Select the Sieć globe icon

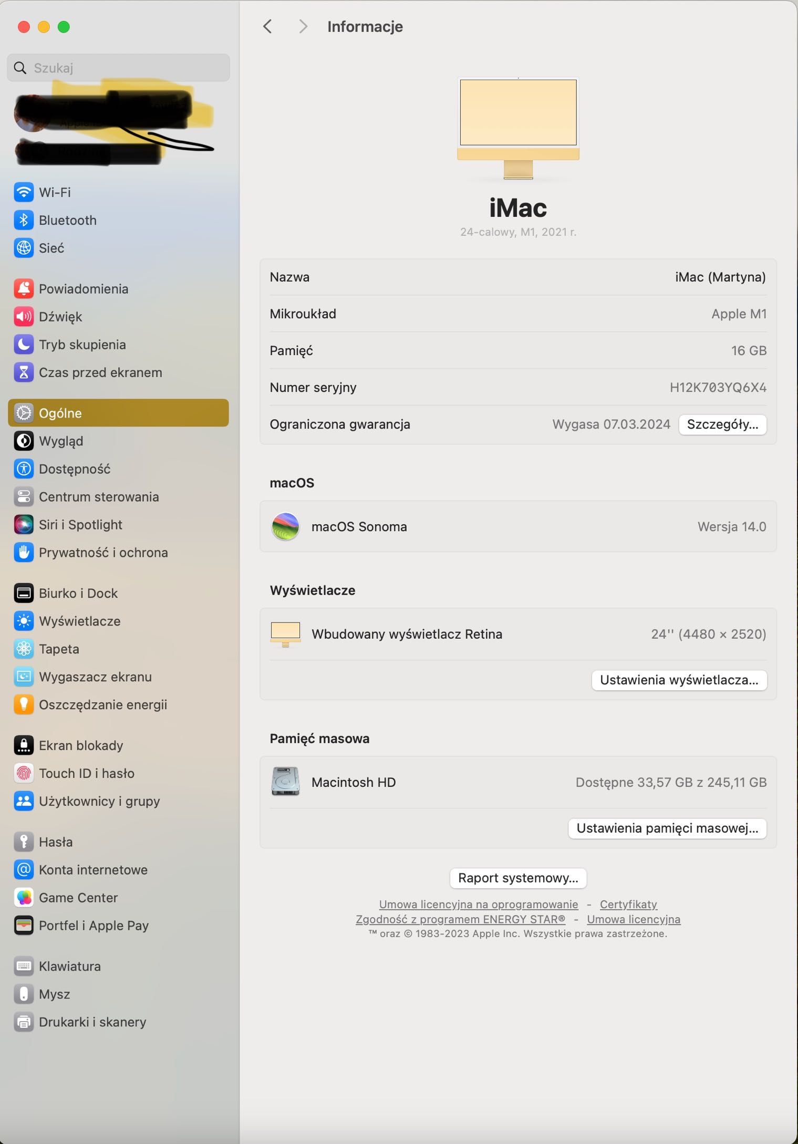(x=24, y=248)
